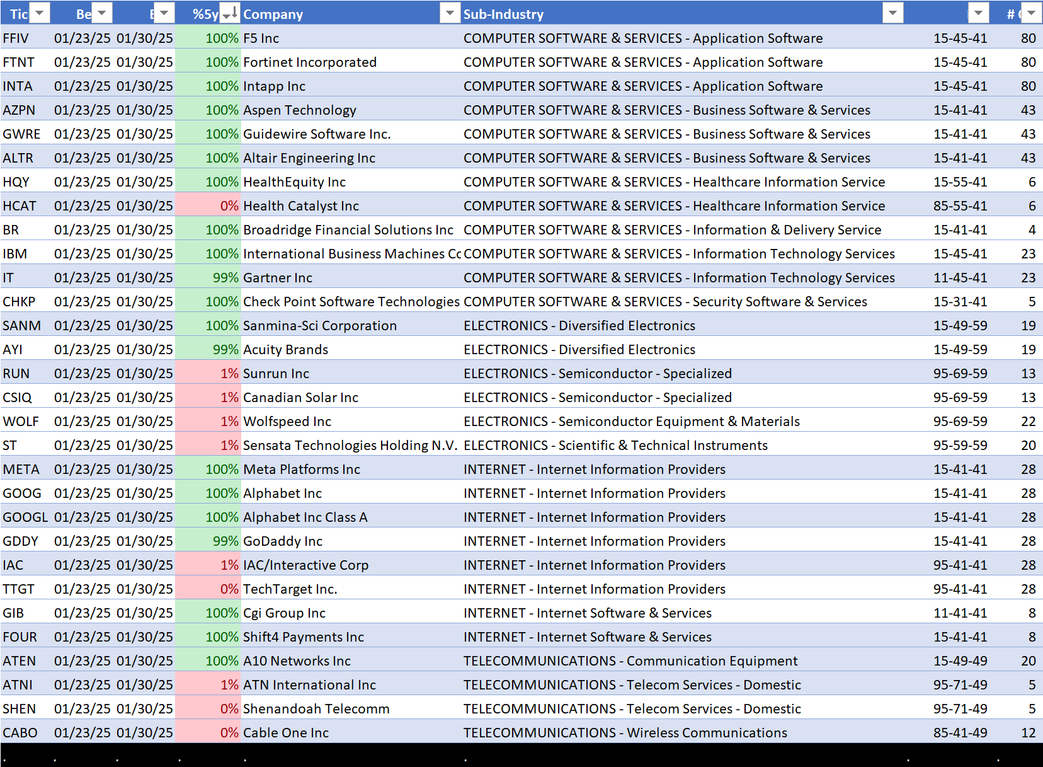The width and height of the screenshot is (1043, 767).
Task: Select the 'Cable One Inc' cell
Action: tap(351, 732)
